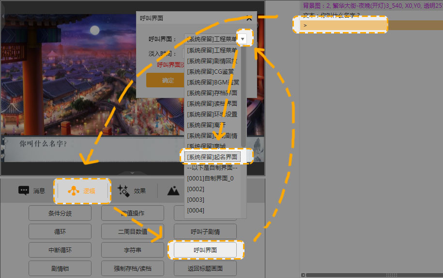This screenshot has height=278, width=443.
Task: Click the 呼叫子剧情 button
Action: 205,231
